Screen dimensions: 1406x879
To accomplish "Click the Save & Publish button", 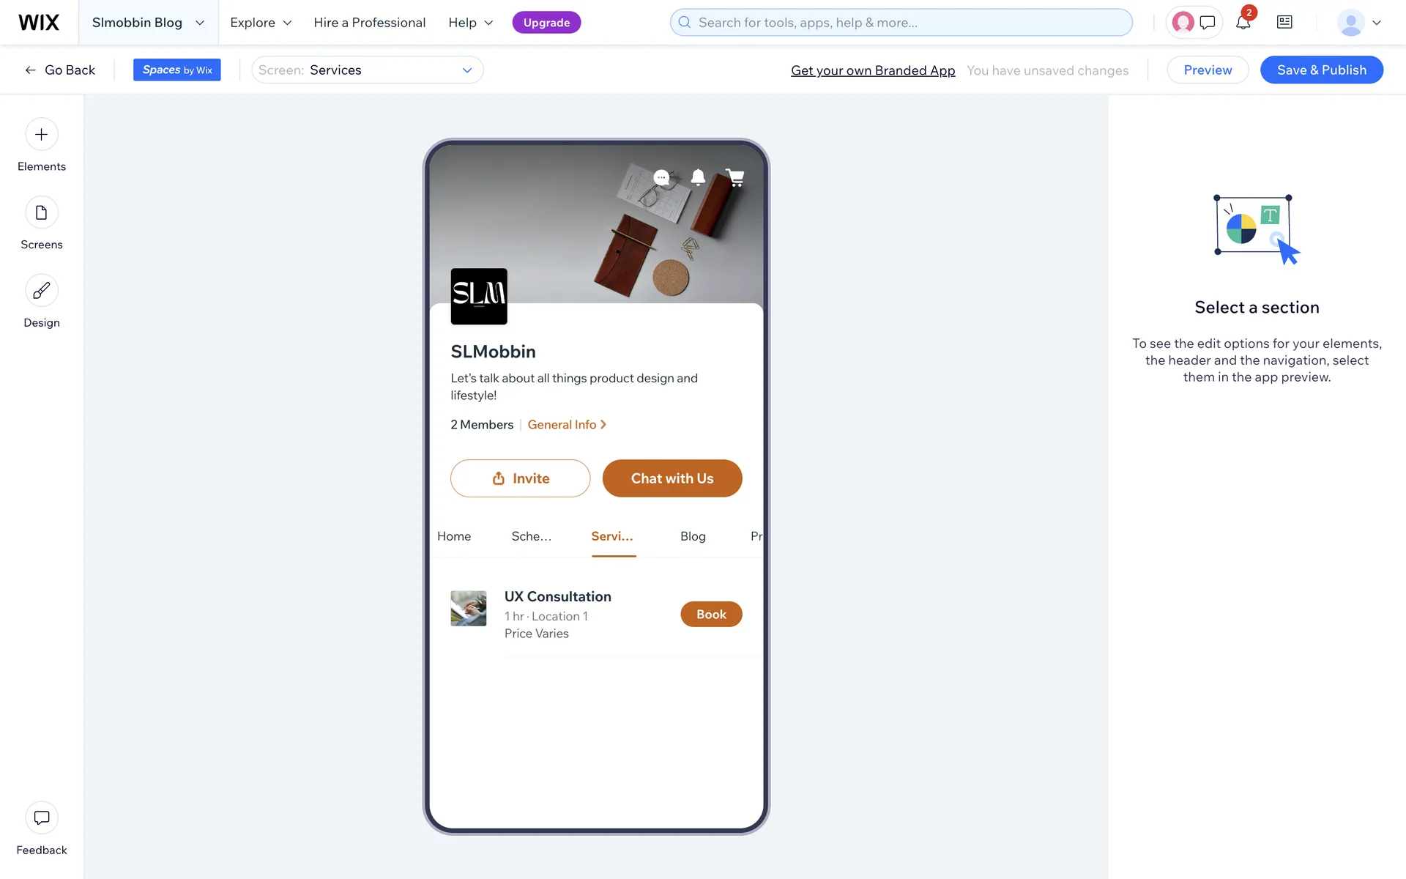I will tap(1321, 70).
